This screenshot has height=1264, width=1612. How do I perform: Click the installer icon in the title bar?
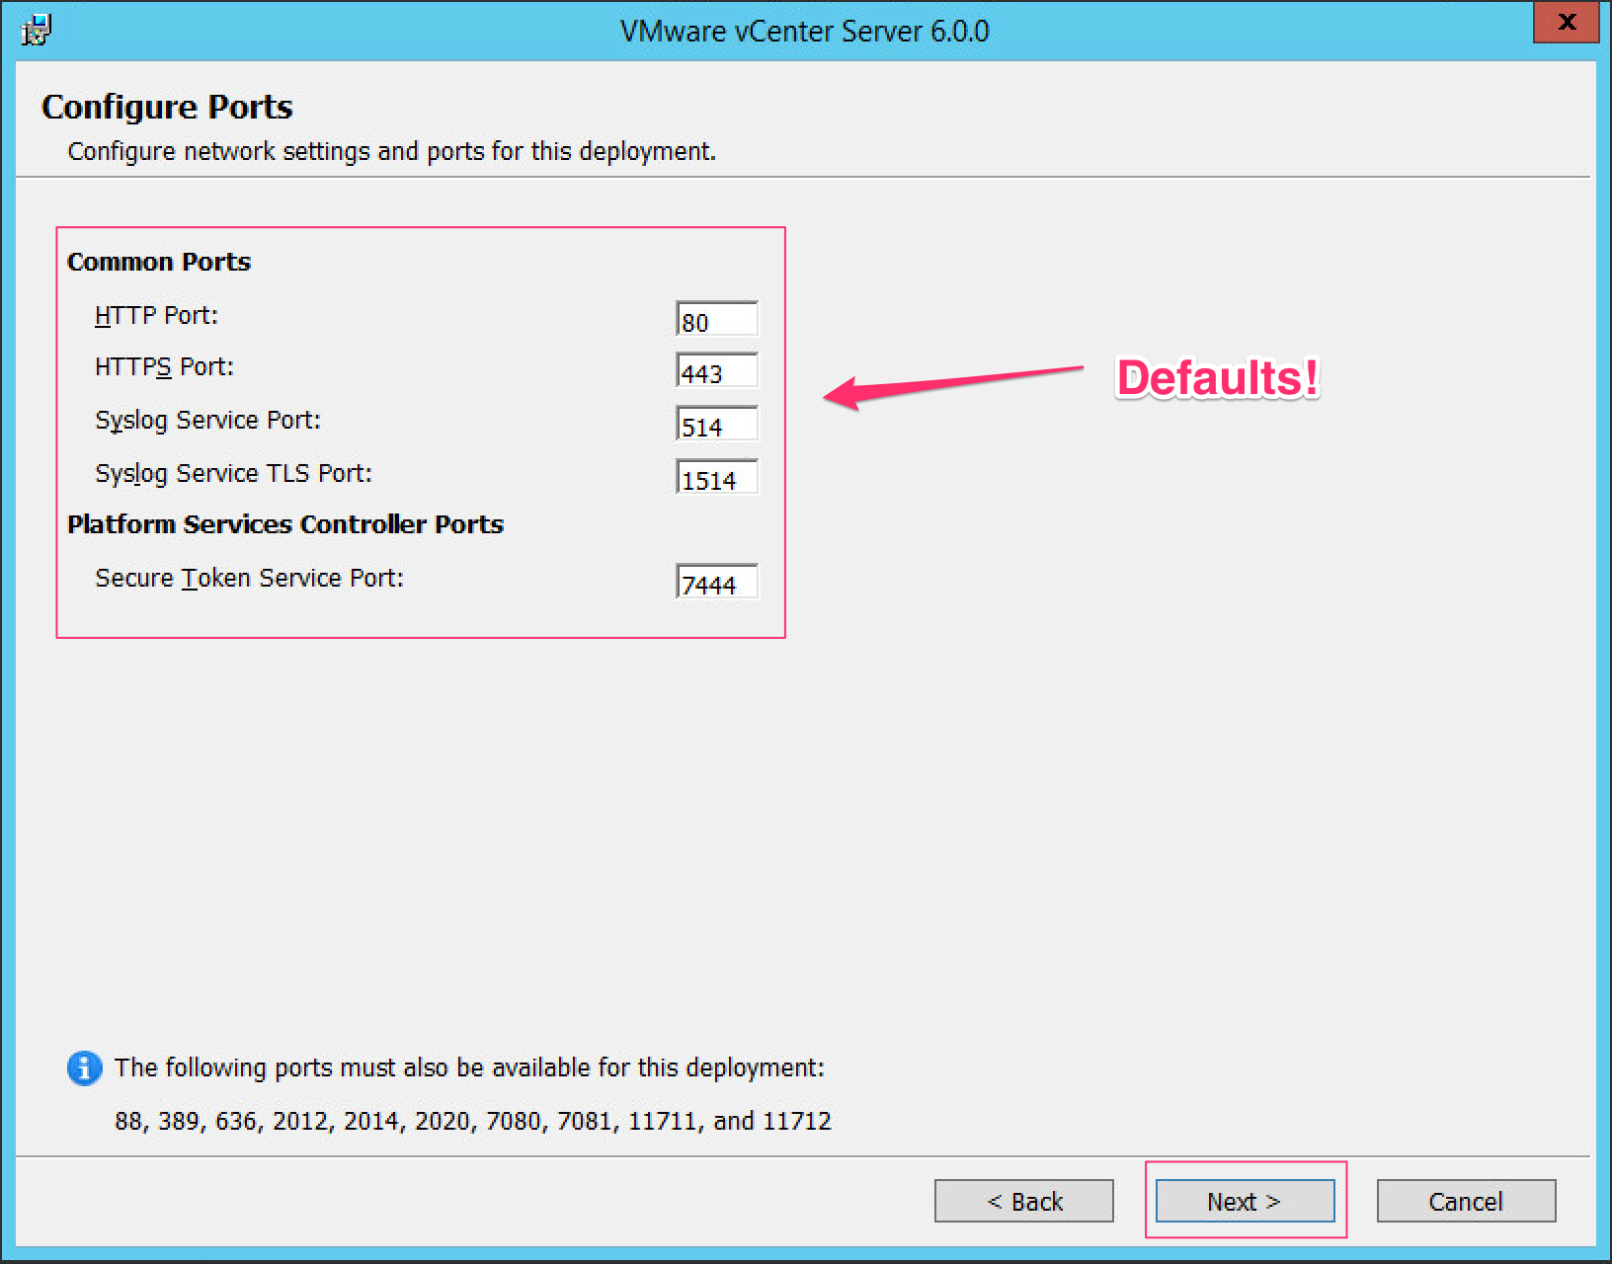[35, 30]
